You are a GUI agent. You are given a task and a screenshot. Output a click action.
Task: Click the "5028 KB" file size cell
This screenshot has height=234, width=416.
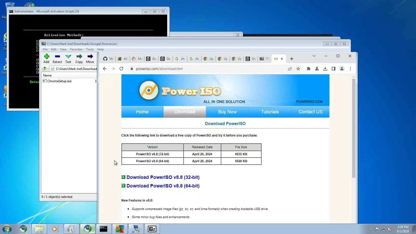(x=241, y=161)
